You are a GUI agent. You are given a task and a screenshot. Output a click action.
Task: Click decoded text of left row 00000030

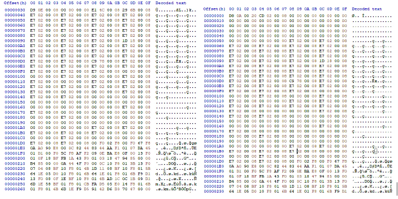175,10
